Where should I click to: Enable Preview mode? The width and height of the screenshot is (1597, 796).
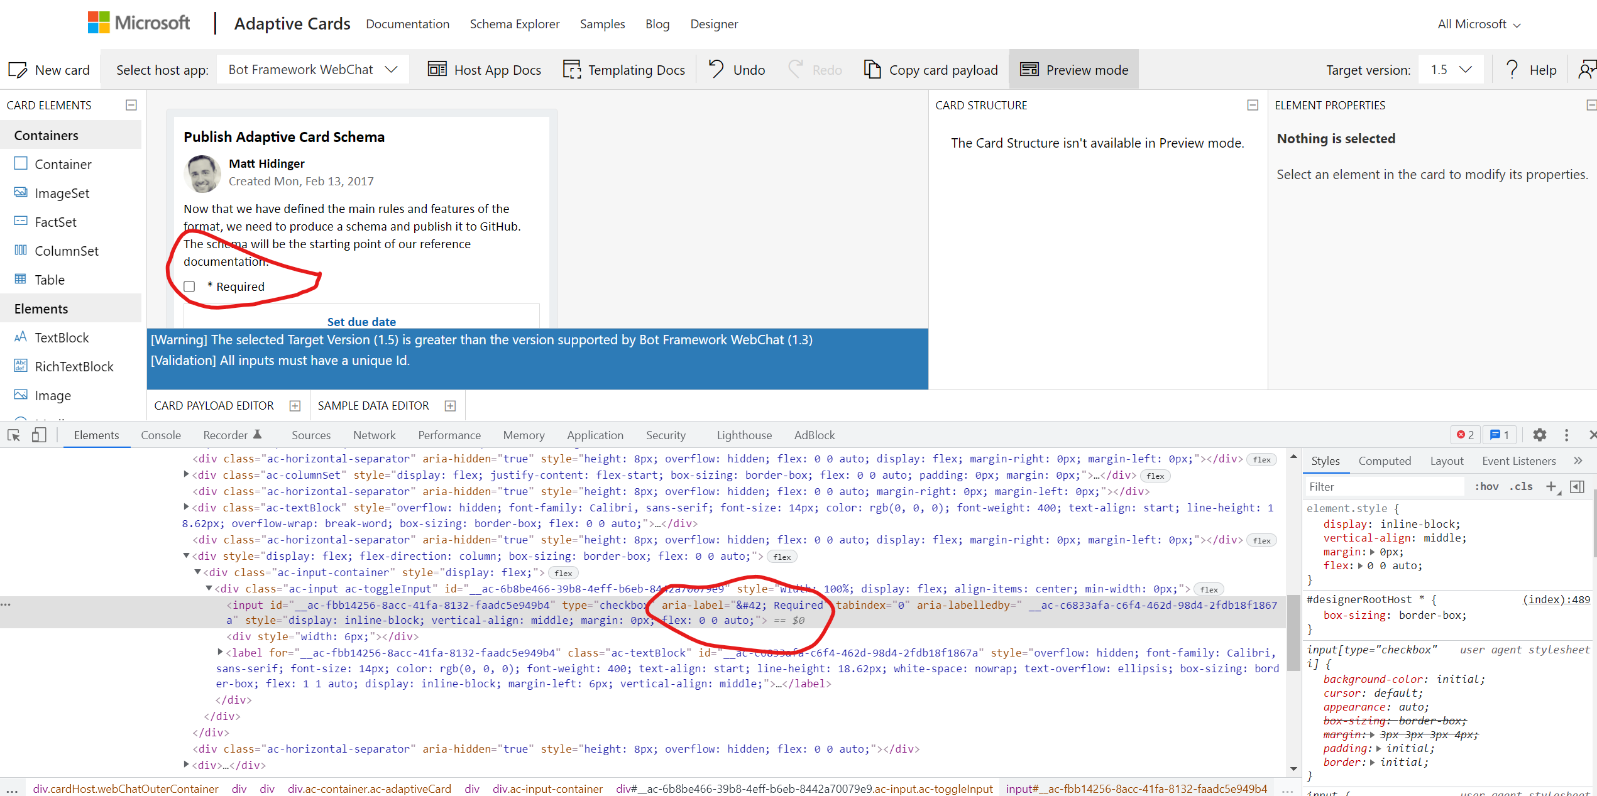pos(1073,70)
